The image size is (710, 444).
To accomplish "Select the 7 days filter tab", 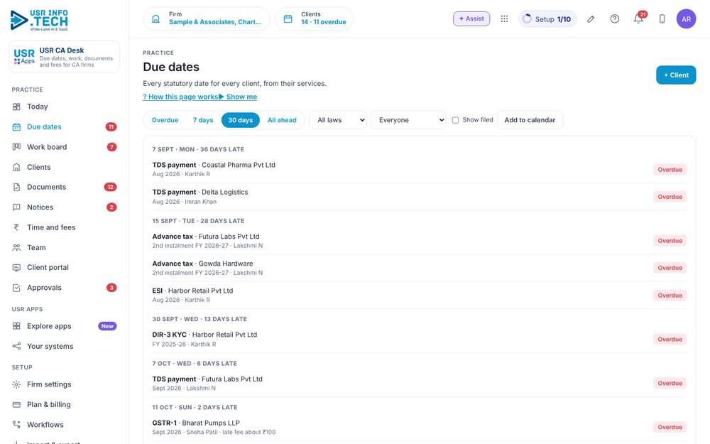I will click(x=203, y=120).
